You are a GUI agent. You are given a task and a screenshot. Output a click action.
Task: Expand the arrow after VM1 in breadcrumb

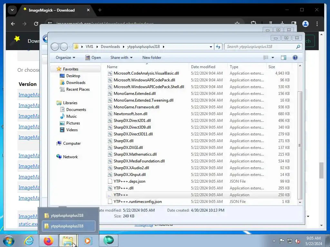(x=97, y=47)
